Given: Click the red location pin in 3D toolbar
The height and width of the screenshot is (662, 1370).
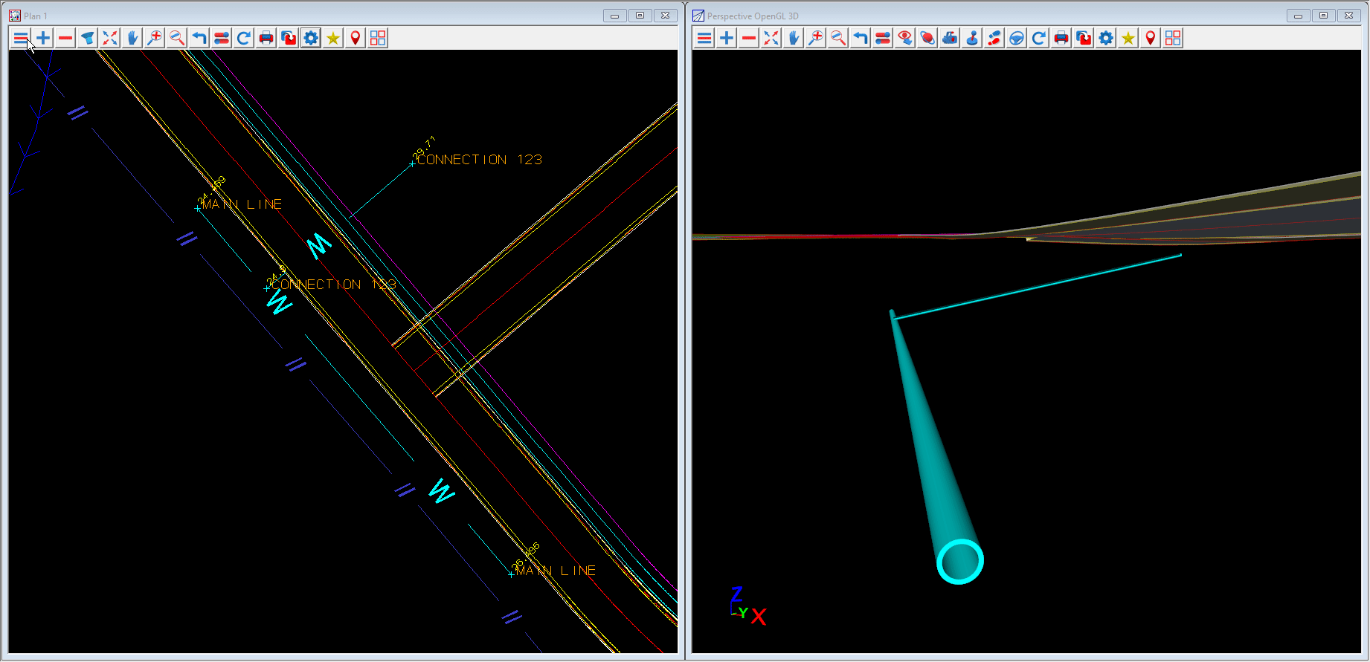Looking at the screenshot, I should (1151, 38).
